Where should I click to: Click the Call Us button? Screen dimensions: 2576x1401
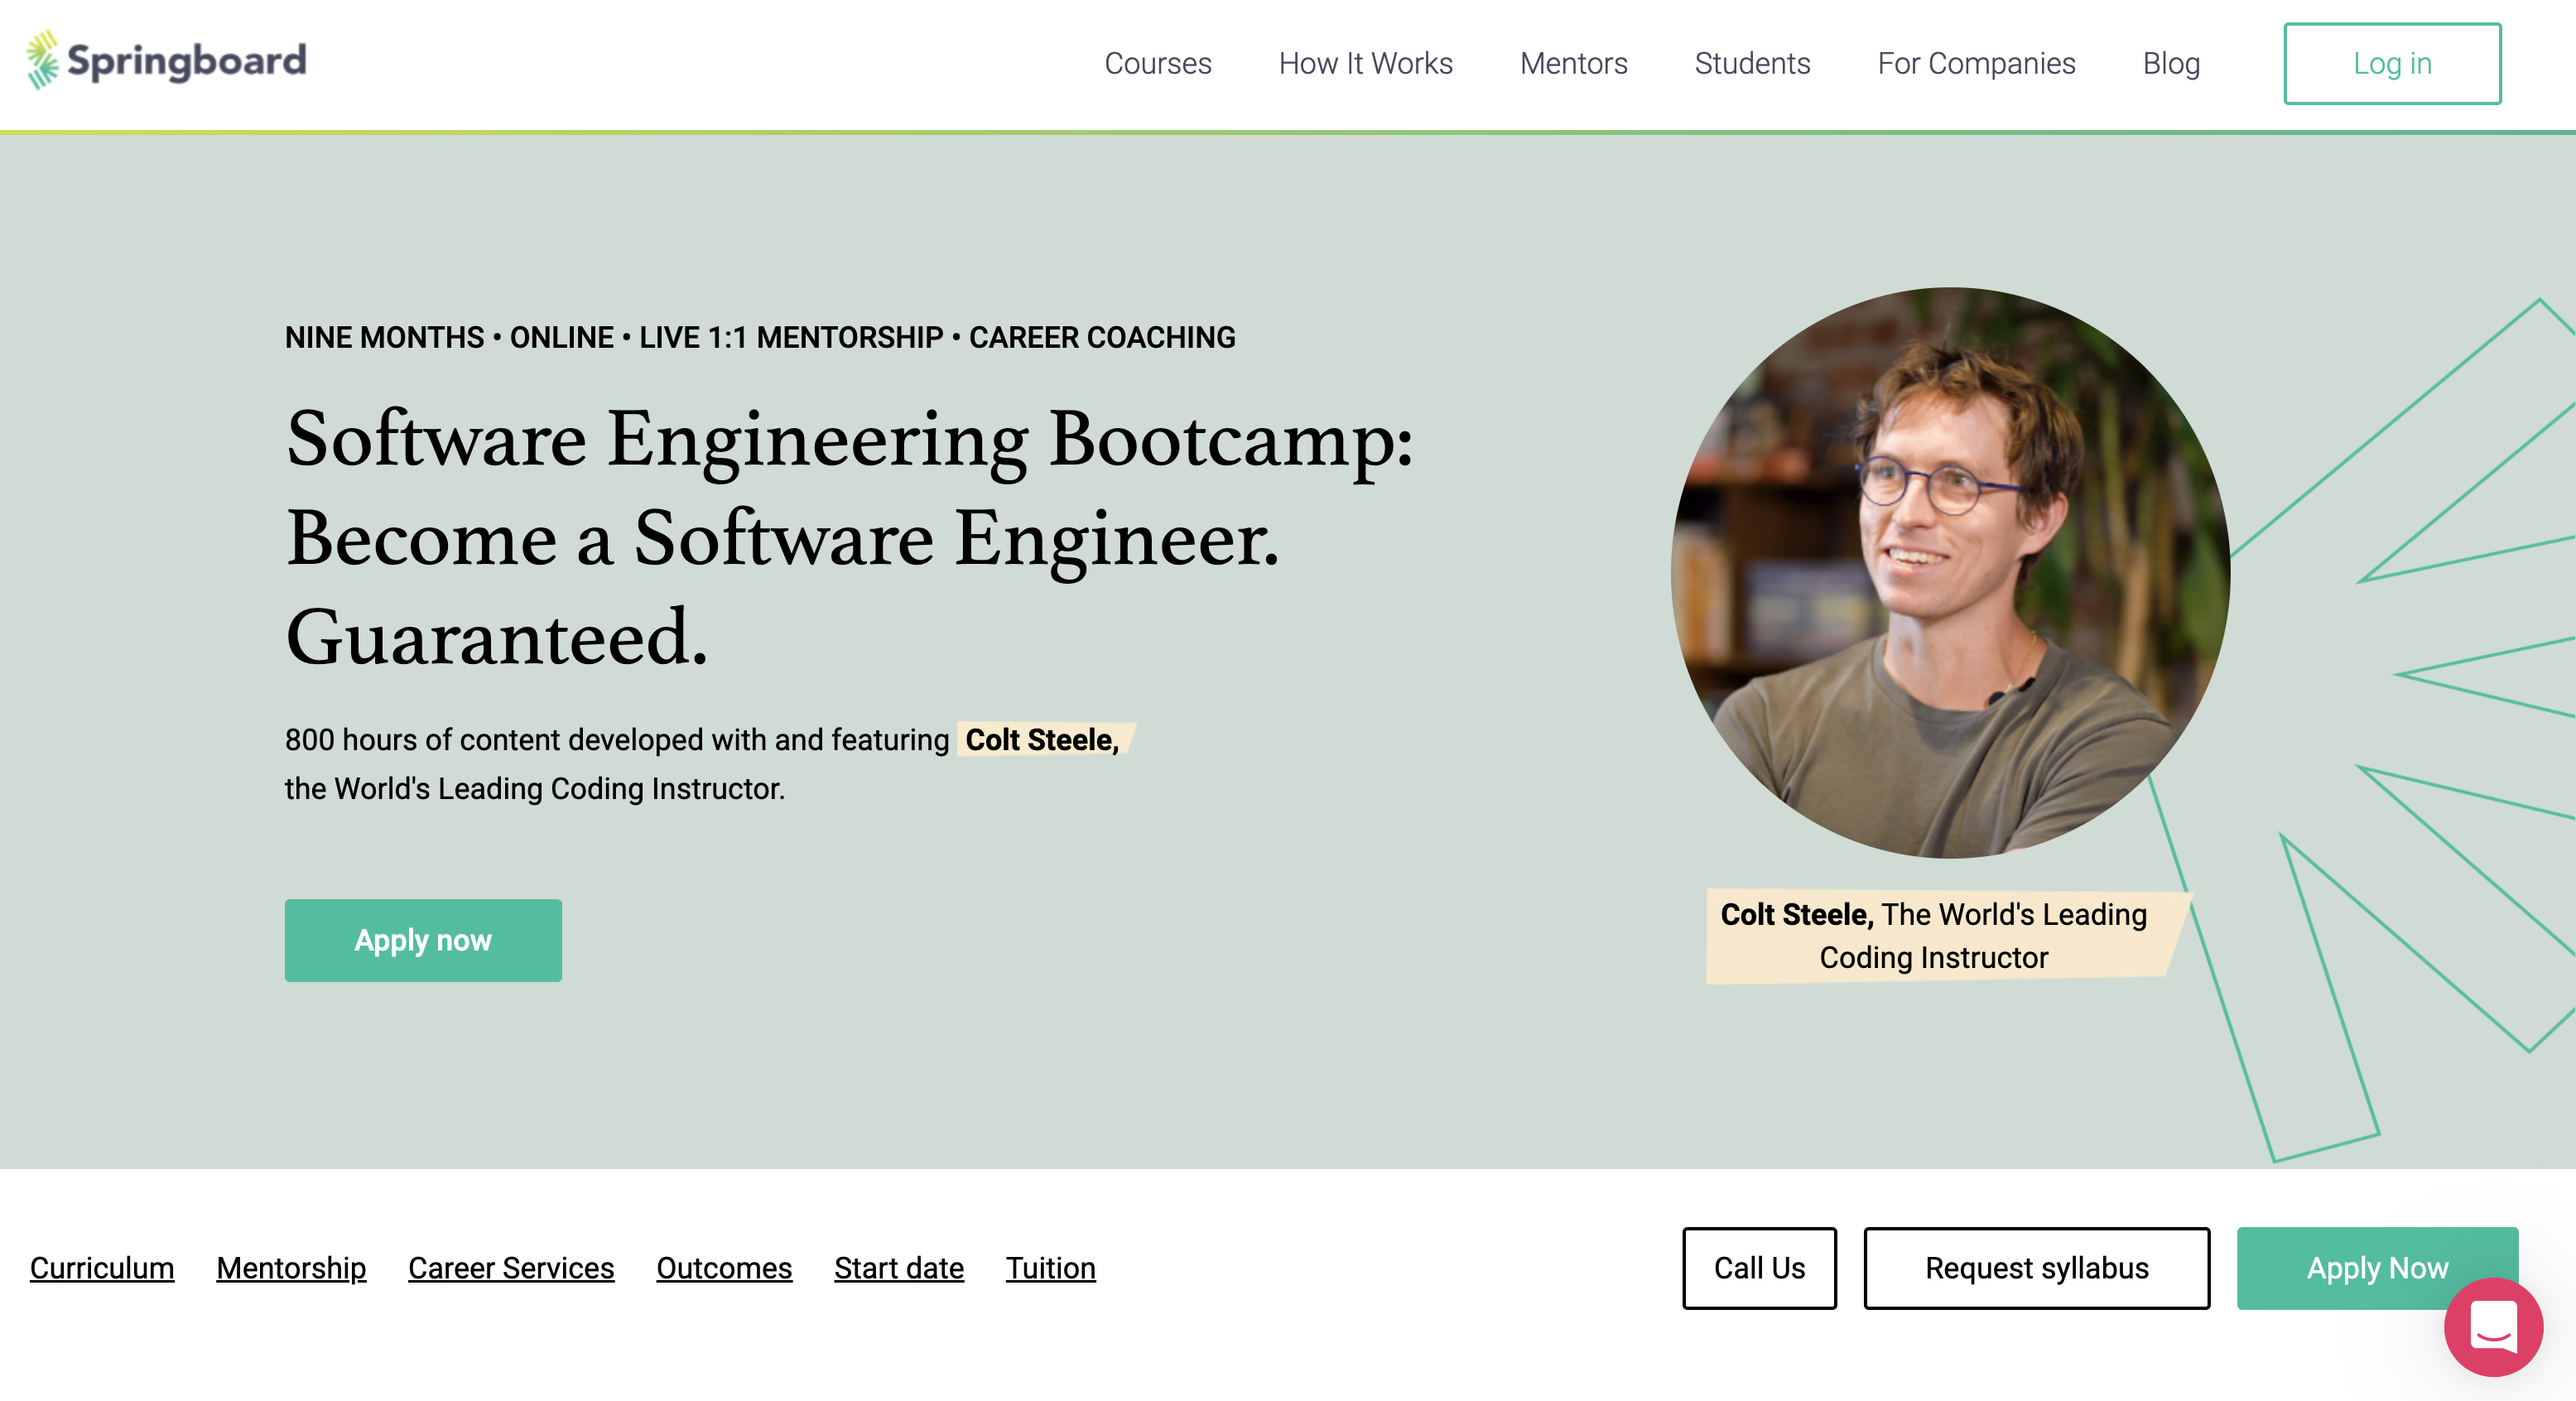tap(1759, 1268)
